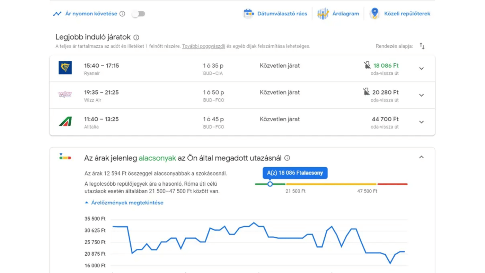Viewport: 485px width, 273px height.
Task: Open the Árdiagram chart icon
Action: pos(323,14)
